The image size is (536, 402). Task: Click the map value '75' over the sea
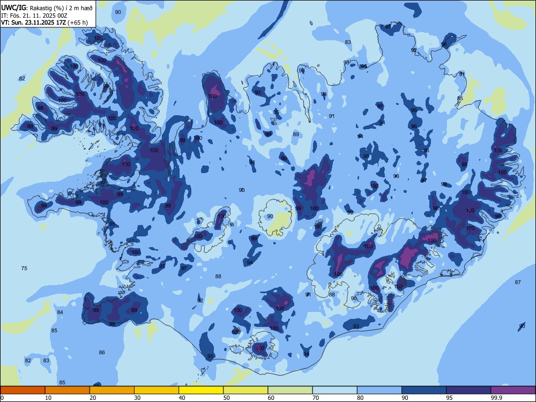pyautogui.click(x=24, y=269)
